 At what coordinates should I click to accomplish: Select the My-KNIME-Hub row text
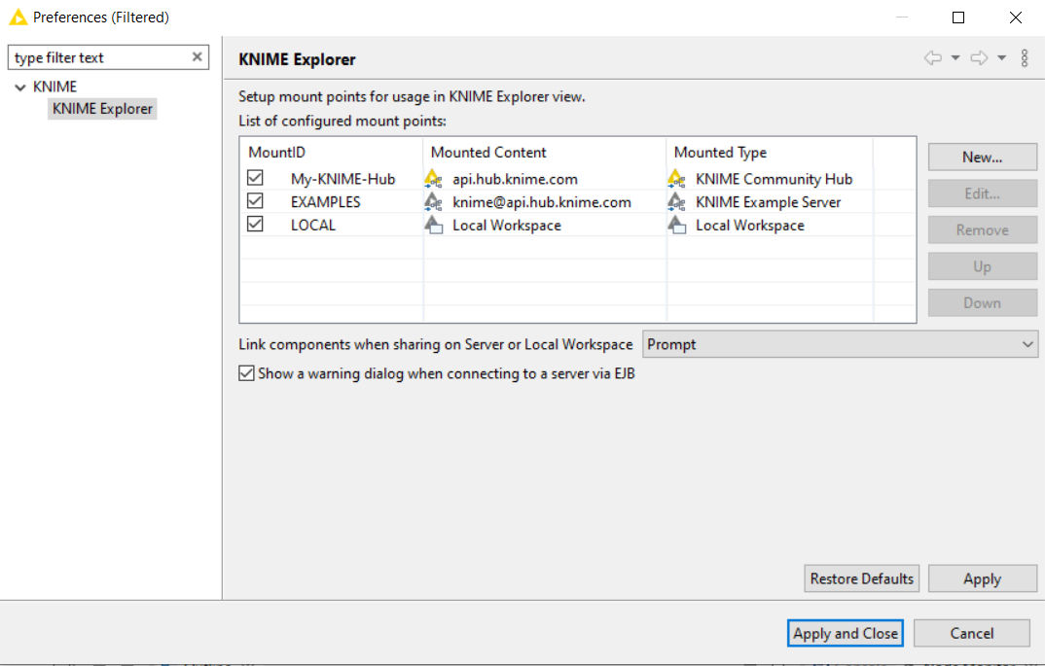[343, 179]
